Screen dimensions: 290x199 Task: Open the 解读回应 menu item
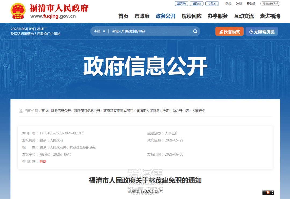pyautogui.click(x=192, y=16)
